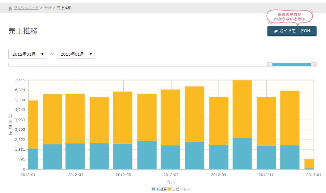Open the ダッシュボード breadcrumb link
This screenshot has height=193, width=326.
click(26, 8)
